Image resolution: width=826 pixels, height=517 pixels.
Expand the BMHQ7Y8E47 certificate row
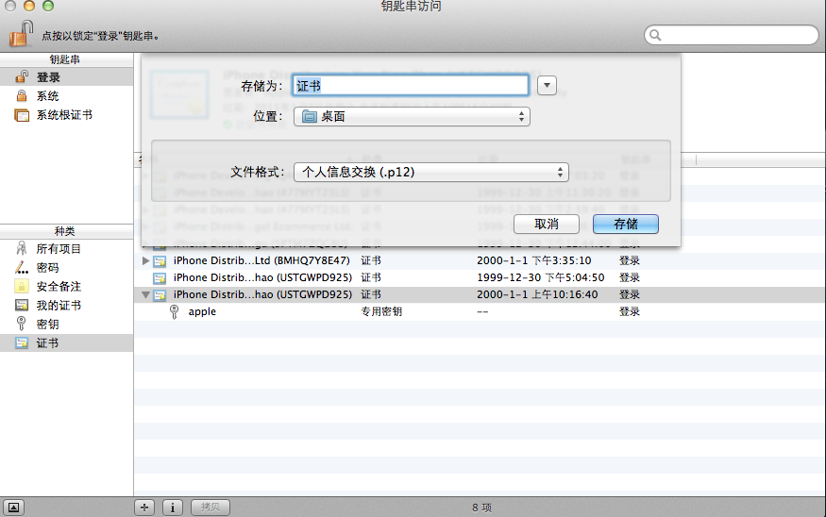tap(146, 260)
